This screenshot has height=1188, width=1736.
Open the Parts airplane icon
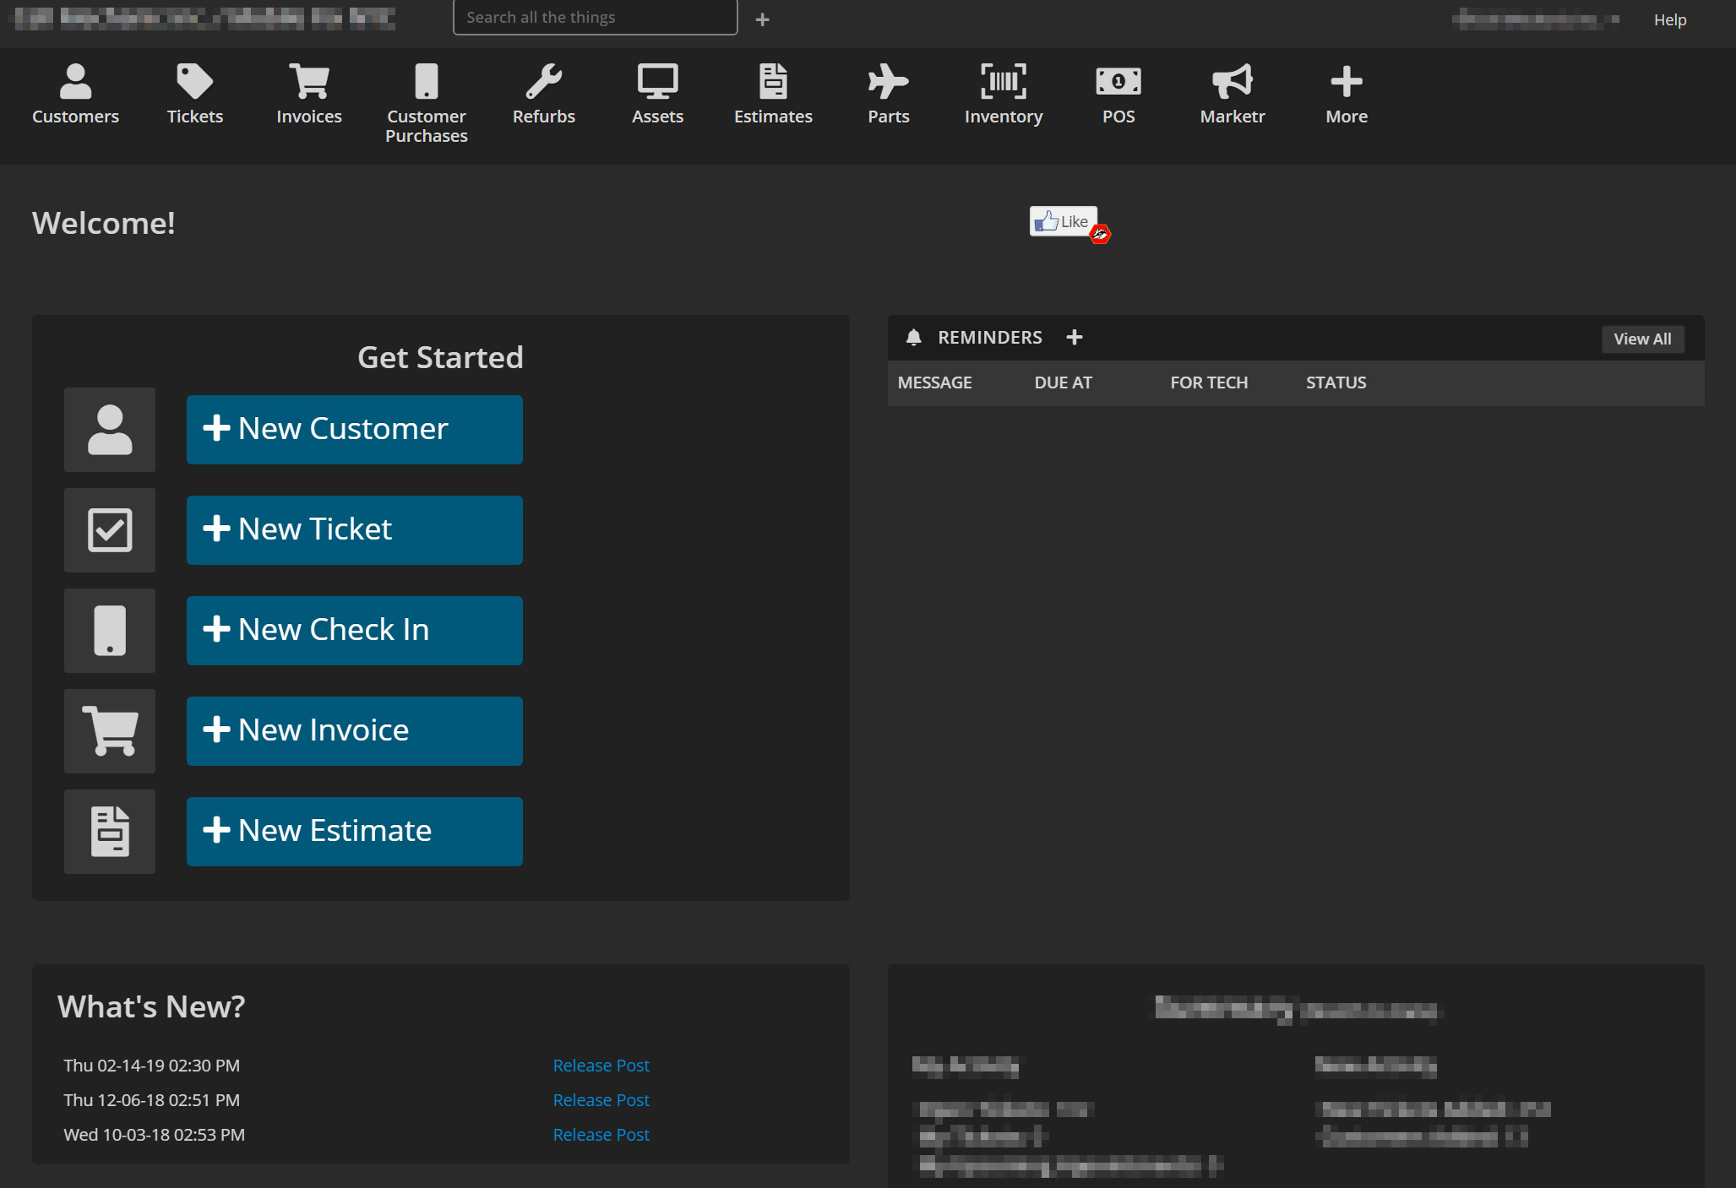click(888, 82)
